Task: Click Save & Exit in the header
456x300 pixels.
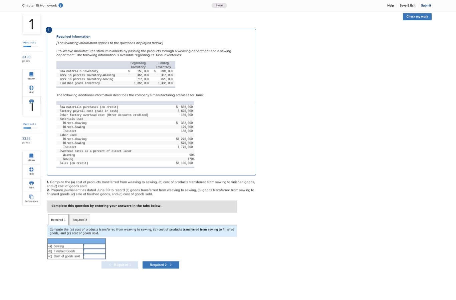Action: 408,6
